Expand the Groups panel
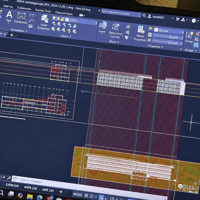200x200 pixels. (191, 50)
